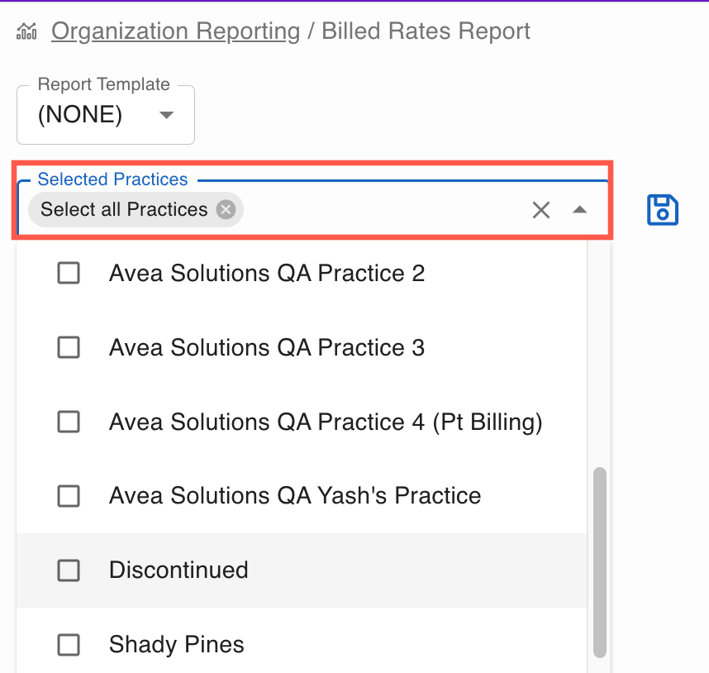Focus the Selected Practices input field
Viewport: 709px width, 673px height.
(380, 210)
